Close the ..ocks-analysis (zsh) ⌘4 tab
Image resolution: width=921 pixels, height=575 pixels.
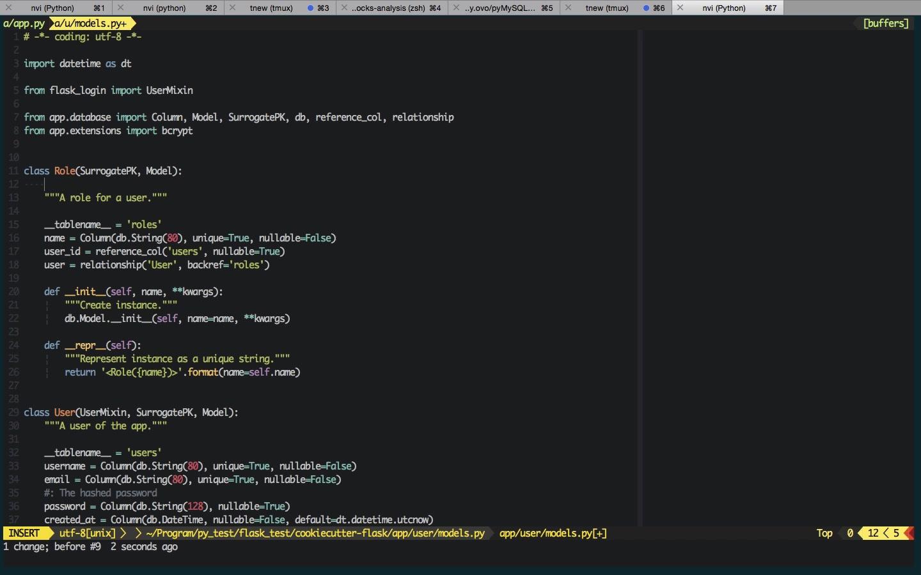click(344, 8)
